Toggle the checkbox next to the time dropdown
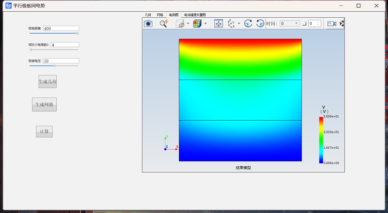 [304, 24]
